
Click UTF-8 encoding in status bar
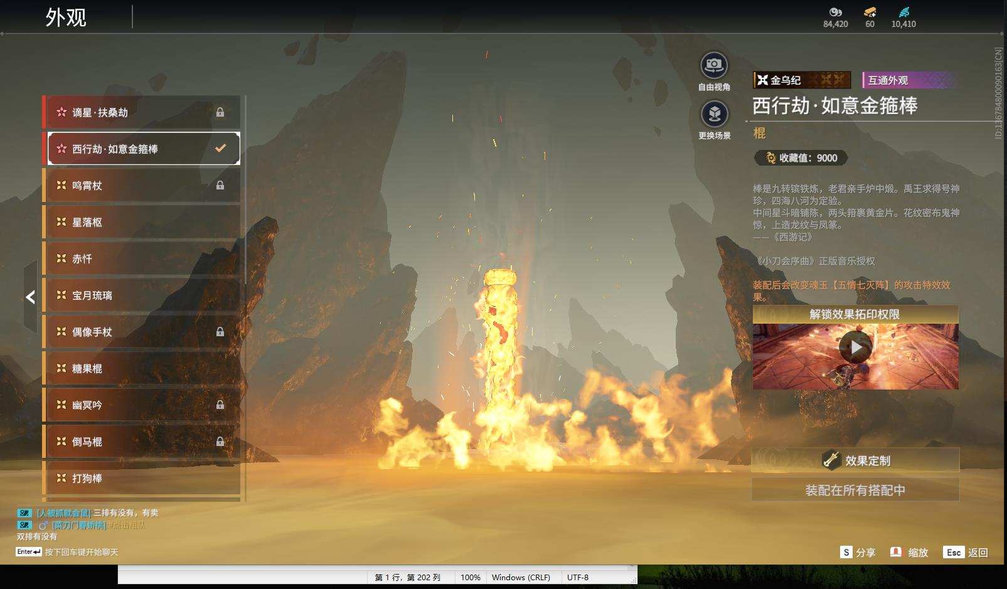point(578,577)
